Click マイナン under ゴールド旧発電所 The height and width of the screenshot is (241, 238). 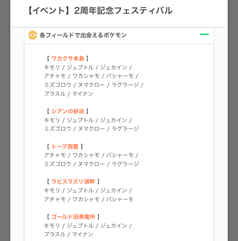[83, 234]
